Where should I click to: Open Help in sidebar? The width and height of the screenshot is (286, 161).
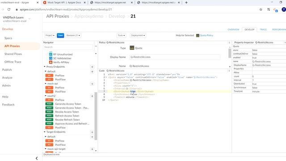pos(5,97)
